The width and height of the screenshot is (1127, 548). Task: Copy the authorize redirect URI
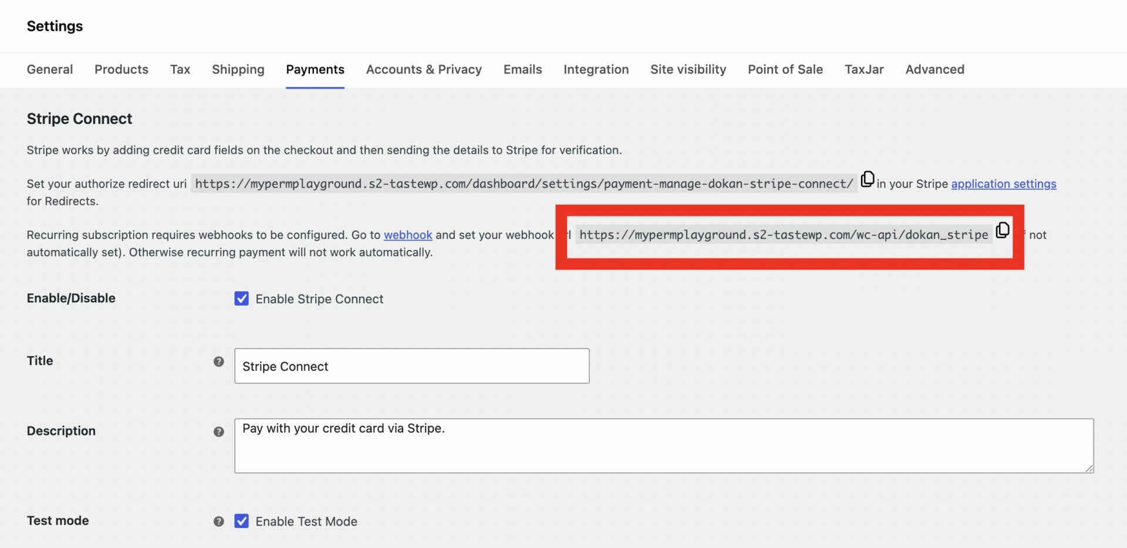coord(868,179)
